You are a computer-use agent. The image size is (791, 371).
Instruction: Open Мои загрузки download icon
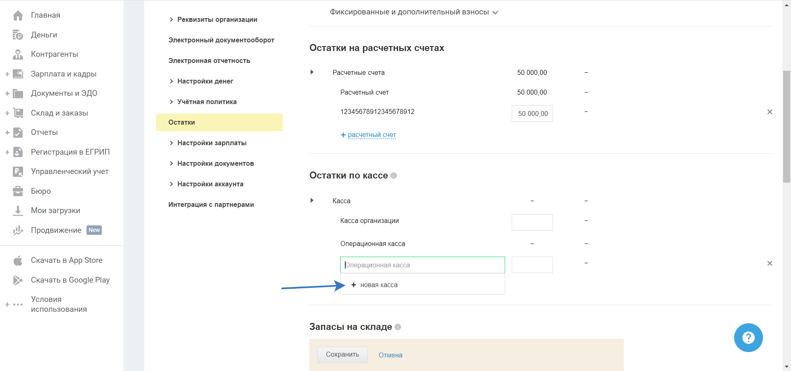pyautogui.click(x=18, y=211)
